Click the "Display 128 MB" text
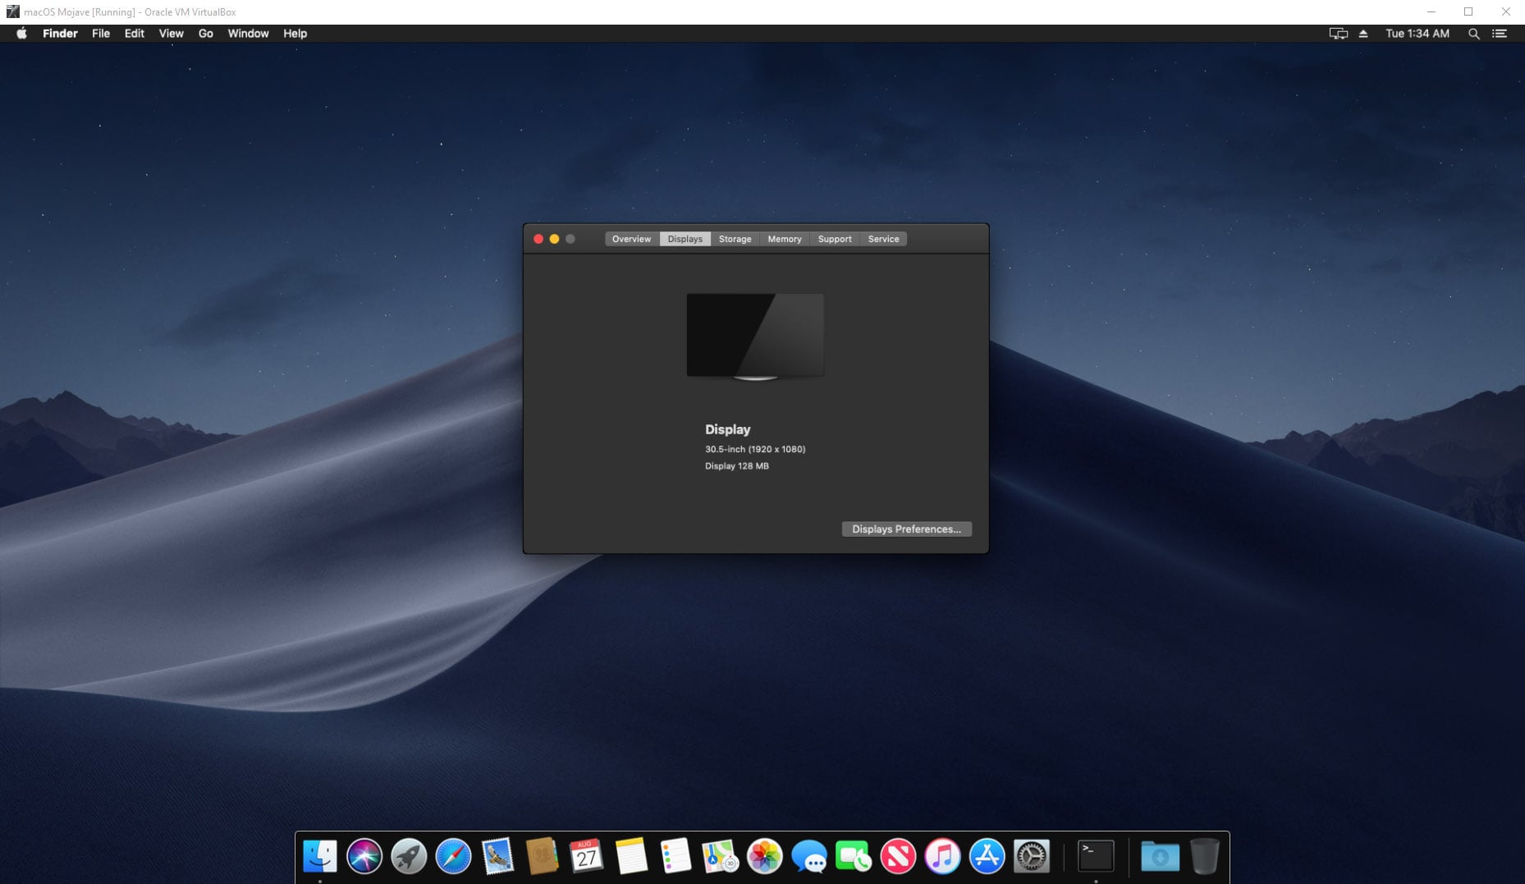Screen dimensions: 1525x884 coord(737,466)
